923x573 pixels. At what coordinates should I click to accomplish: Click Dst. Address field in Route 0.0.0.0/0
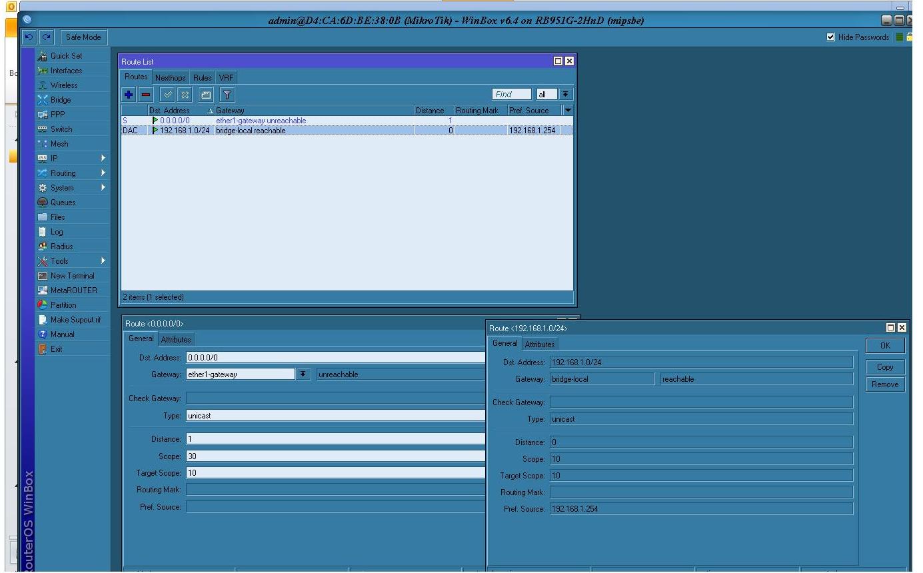pos(335,358)
